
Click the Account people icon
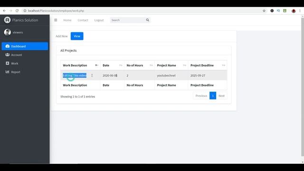pos(8,55)
